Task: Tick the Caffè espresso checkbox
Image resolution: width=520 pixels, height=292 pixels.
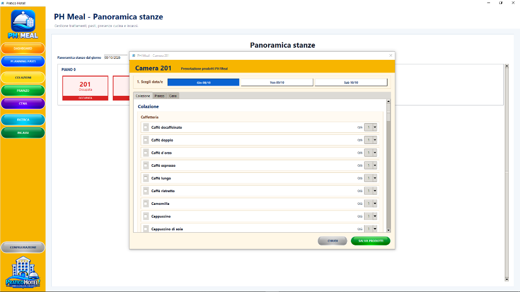Action: [x=146, y=166]
